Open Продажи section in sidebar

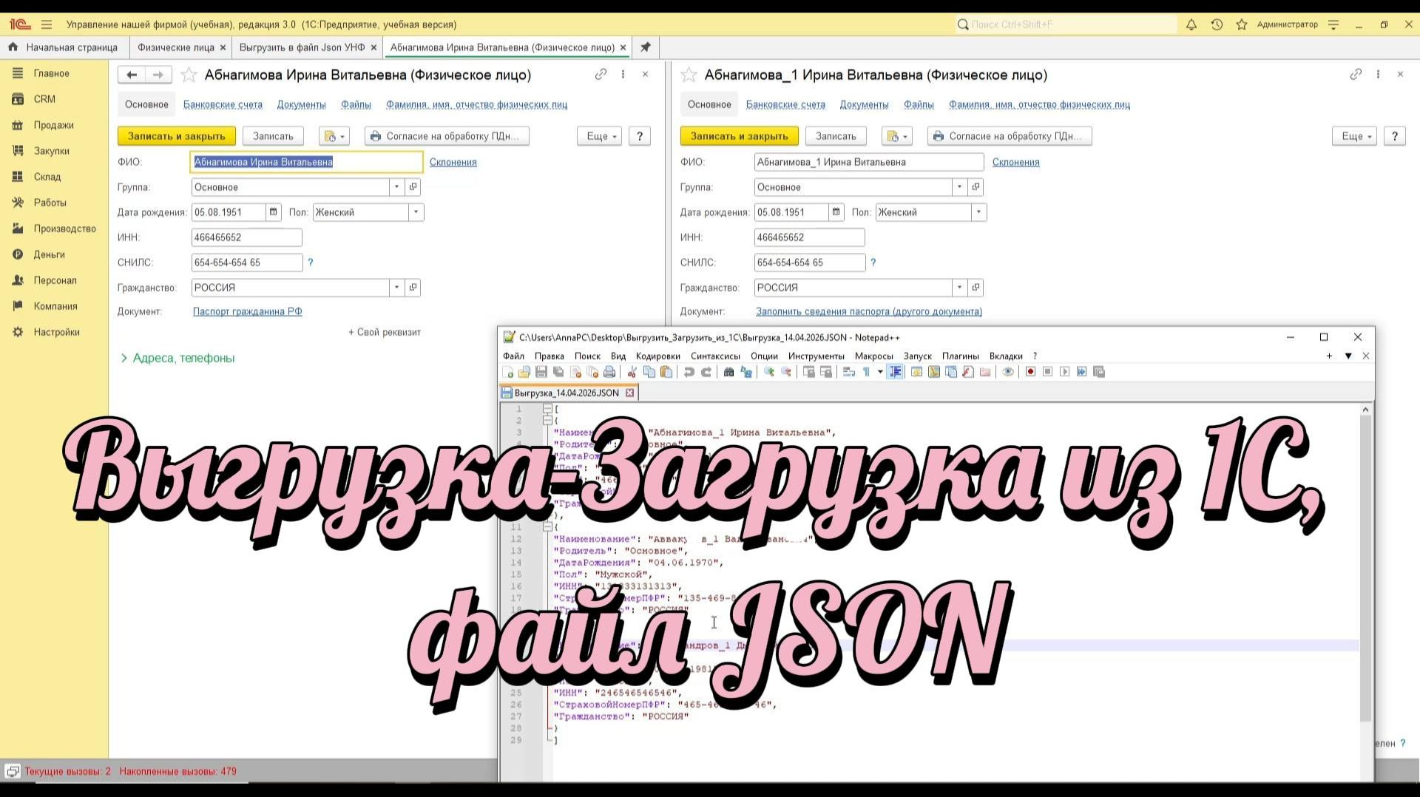click(x=53, y=125)
